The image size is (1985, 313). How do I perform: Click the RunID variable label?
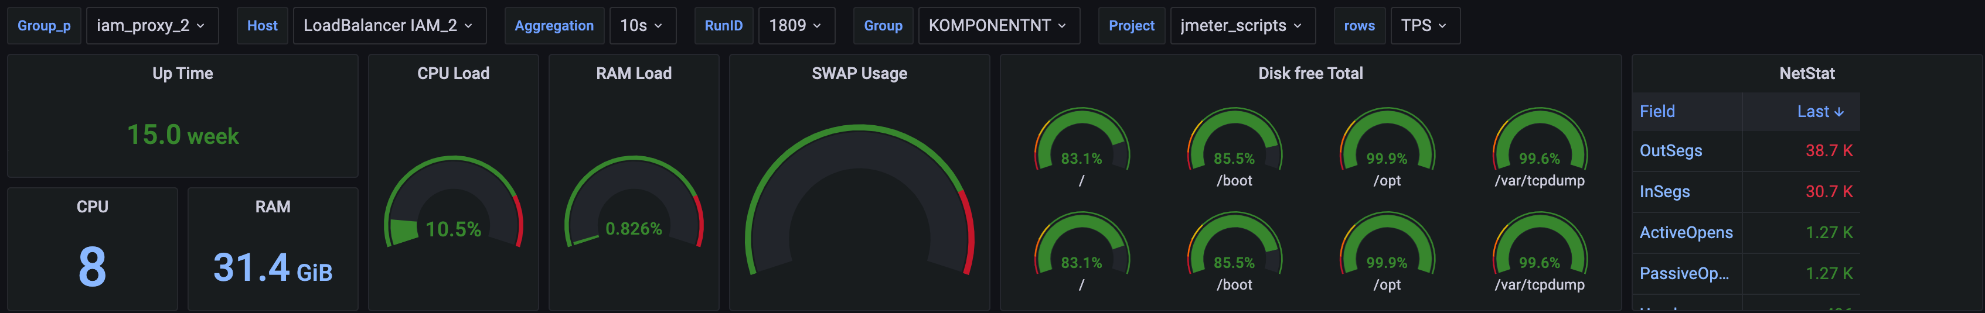(724, 25)
